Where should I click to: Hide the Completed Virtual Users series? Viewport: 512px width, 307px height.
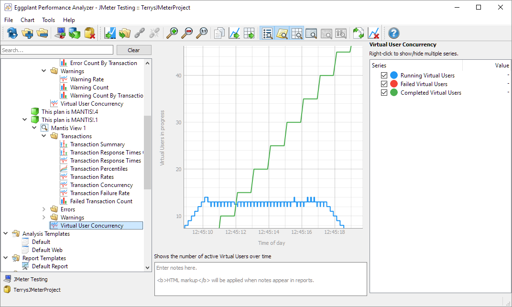[384, 93]
